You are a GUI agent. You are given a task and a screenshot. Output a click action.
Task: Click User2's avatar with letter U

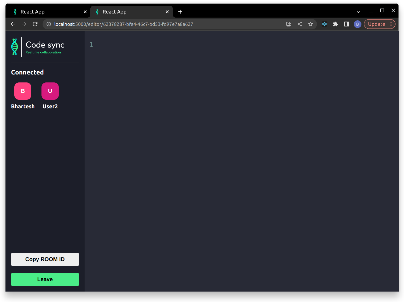click(50, 91)
